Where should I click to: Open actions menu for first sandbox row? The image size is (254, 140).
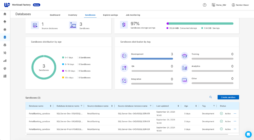tap(235, 113)
